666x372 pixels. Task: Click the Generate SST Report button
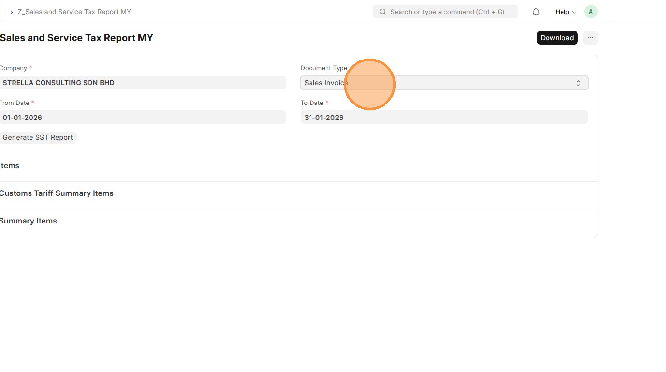pyautogui.click(x=38, y=137)
